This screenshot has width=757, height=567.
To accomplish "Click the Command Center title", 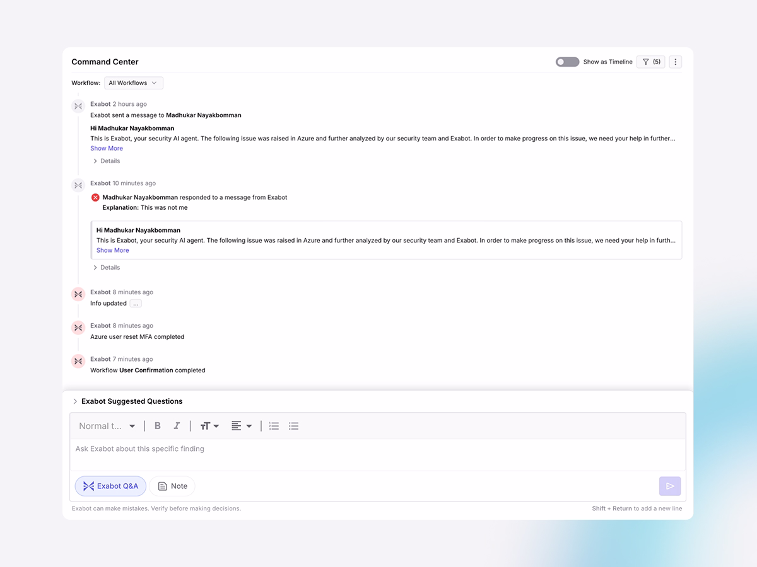I will pos(105,62).
